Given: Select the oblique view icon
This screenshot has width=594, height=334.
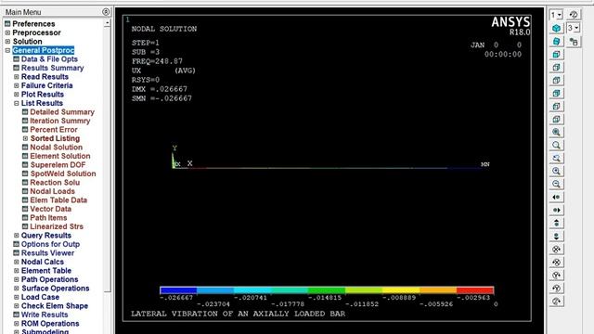Looking at the screenshot, I should tap(556, 41).
